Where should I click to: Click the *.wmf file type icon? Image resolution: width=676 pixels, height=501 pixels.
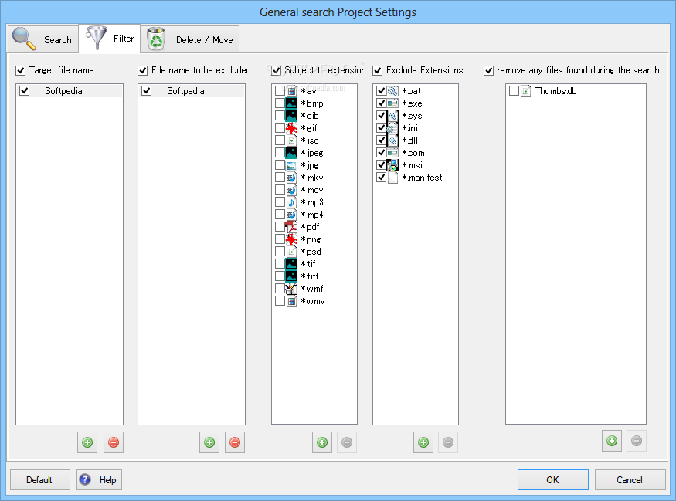[x=291, y=289]
